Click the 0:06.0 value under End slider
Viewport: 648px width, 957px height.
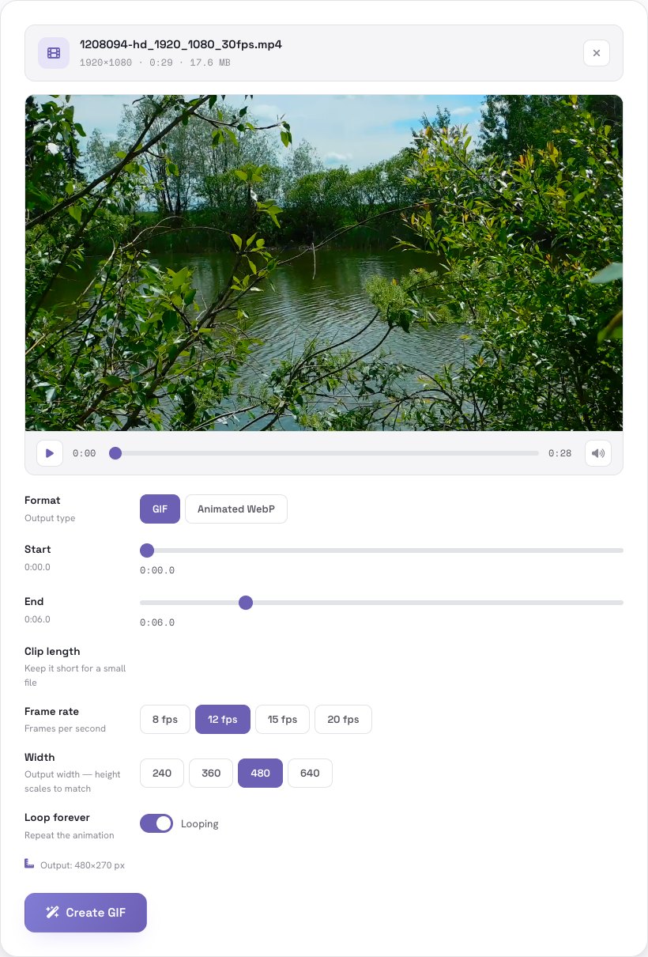coord(157,622)
